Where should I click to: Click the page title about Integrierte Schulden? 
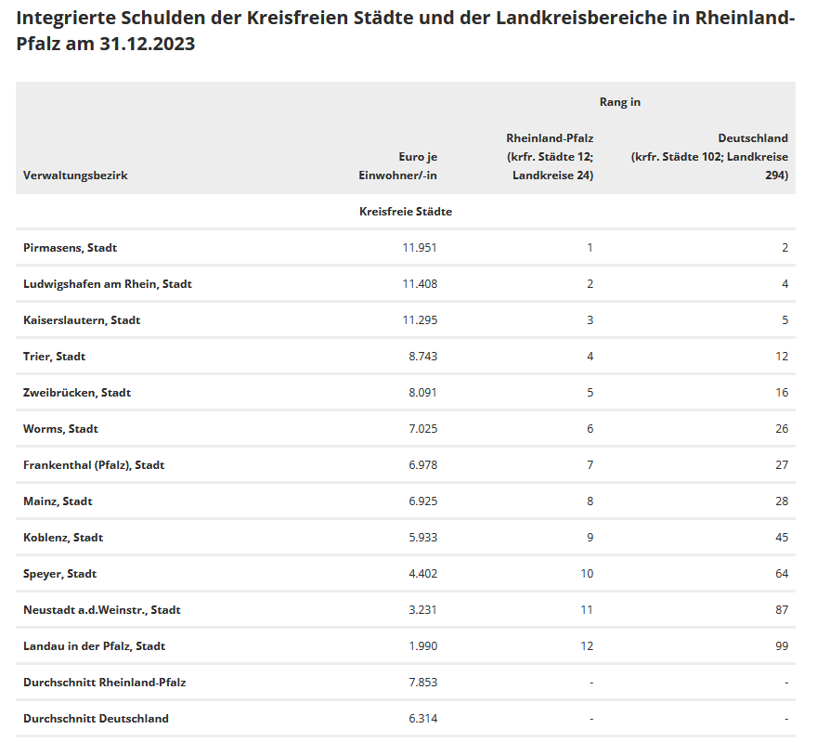pos(406,32)
